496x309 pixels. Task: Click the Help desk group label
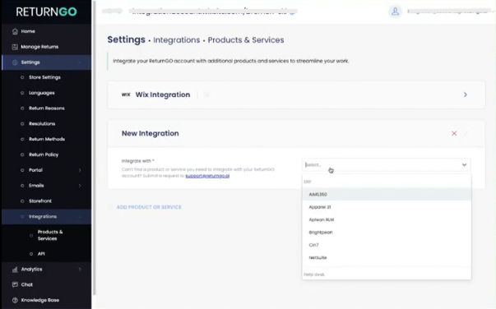[314, 274]
